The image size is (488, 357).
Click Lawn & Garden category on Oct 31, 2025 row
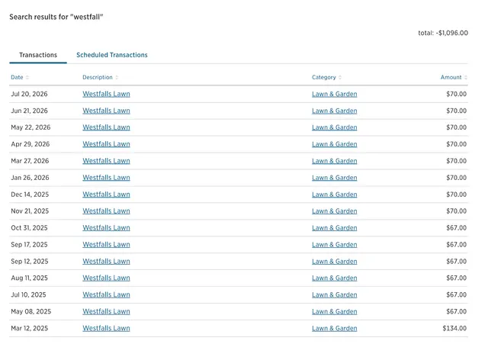click(x=335, y=228)
